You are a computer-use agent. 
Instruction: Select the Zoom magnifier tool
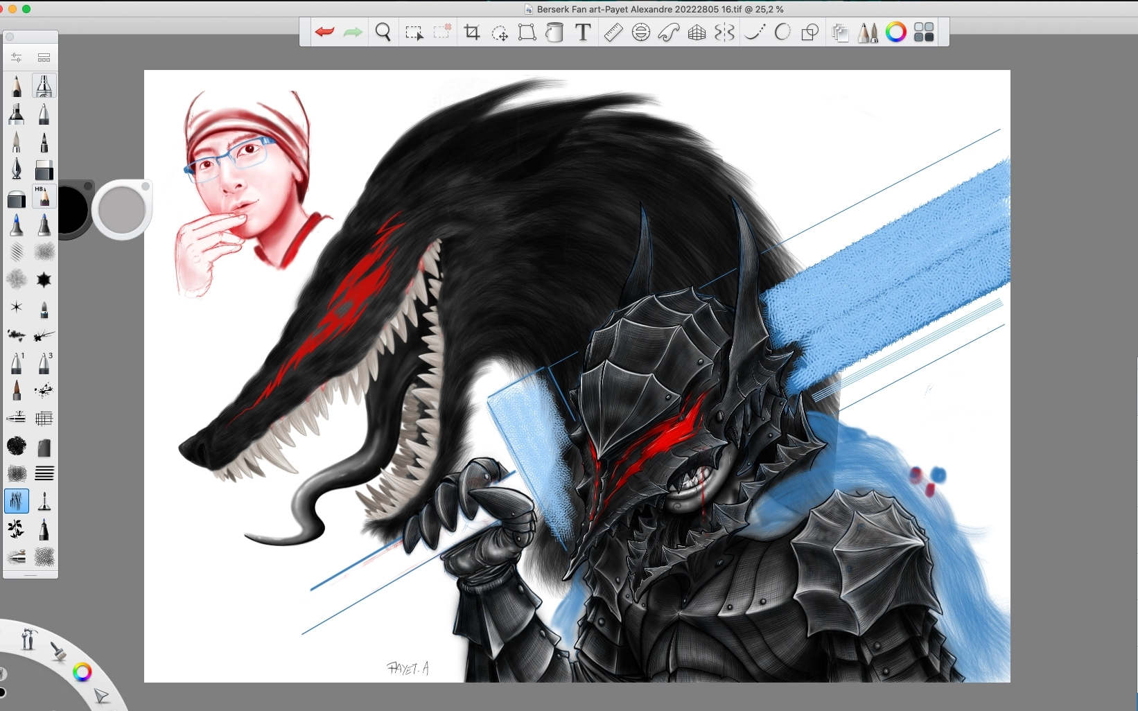(383, 33)
